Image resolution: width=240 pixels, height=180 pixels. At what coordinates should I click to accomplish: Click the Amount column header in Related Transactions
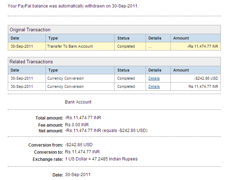coord(181,70)
